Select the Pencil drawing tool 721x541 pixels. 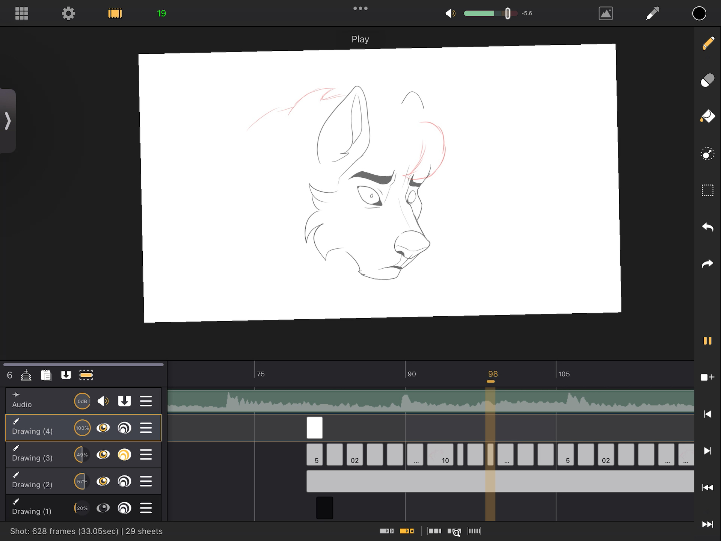click(708, 43)
